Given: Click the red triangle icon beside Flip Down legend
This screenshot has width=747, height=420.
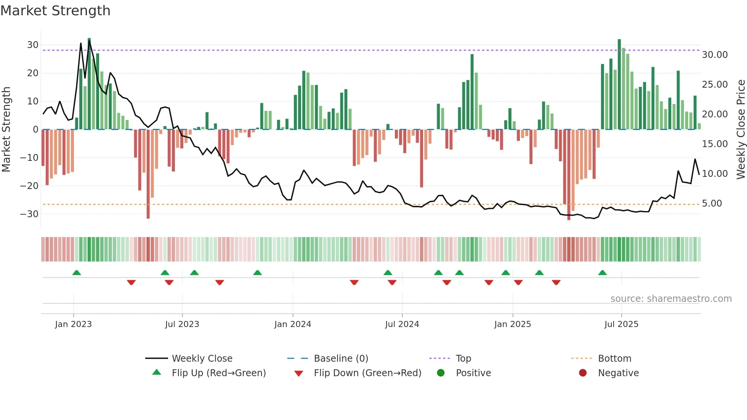Looking at the screenshot, I should click(x=299, y=373).
